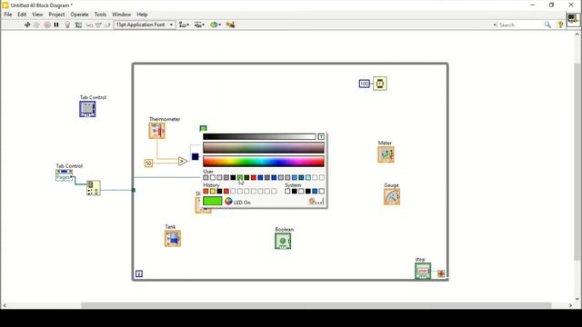
Task: Click the transparent T box in the color picker
Action: click(x=321, y=136)
